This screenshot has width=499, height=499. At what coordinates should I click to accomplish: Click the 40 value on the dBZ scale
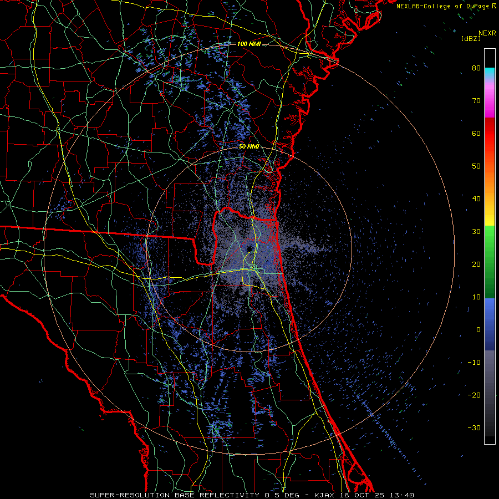(476, 199)
